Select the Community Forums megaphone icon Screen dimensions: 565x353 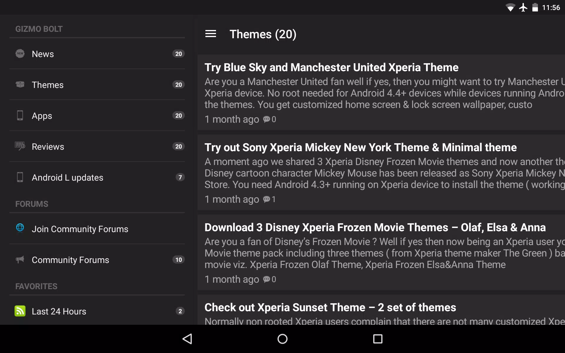pos(20,260)
